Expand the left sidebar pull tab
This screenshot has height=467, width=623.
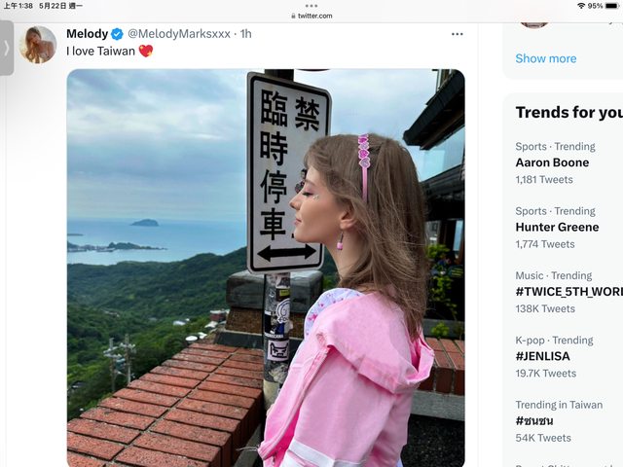[x=7, y=48]
